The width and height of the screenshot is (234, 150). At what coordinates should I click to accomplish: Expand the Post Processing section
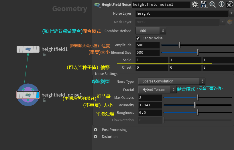pos(95,130)
